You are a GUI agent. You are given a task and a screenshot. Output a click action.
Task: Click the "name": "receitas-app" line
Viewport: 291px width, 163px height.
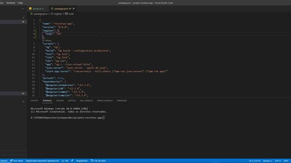point(58,24)
